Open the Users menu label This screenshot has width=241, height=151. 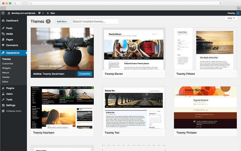[9, 94]
